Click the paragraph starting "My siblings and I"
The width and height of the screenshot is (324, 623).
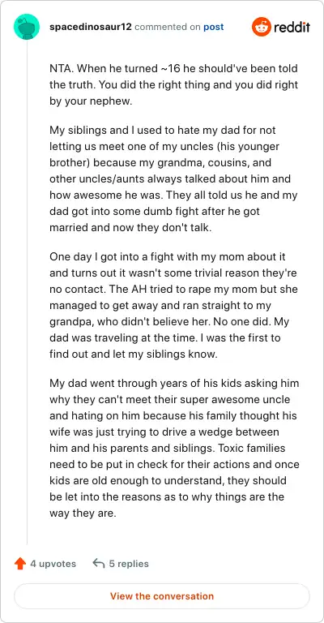click(x=173, y=178)
